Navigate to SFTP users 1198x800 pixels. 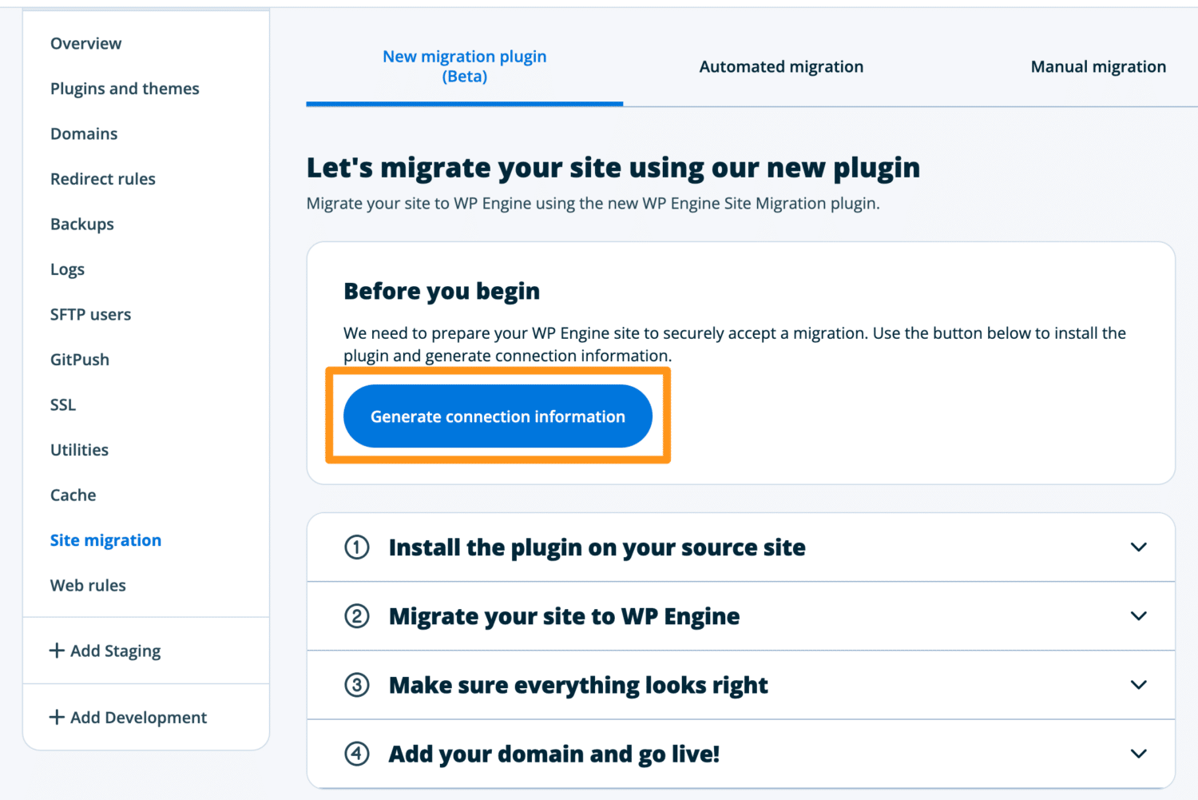coord(90,314)
